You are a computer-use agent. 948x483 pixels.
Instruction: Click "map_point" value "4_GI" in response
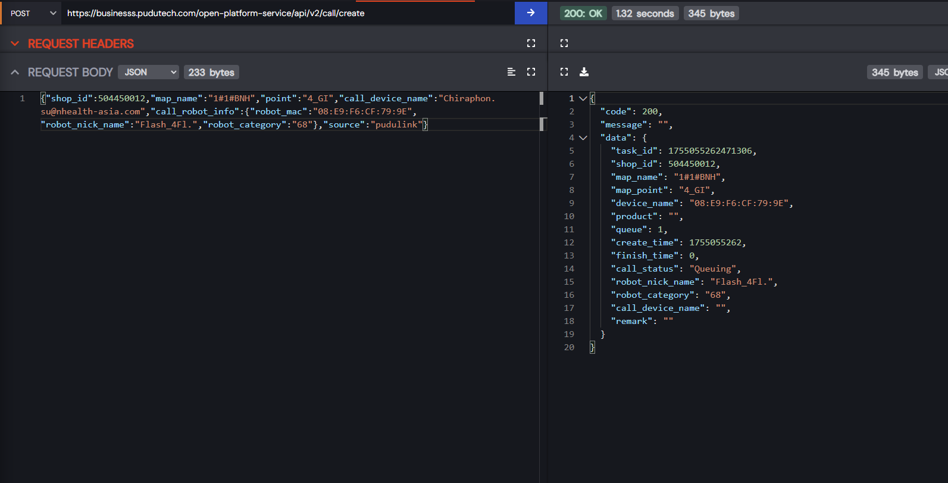click(x=694, y=190)
